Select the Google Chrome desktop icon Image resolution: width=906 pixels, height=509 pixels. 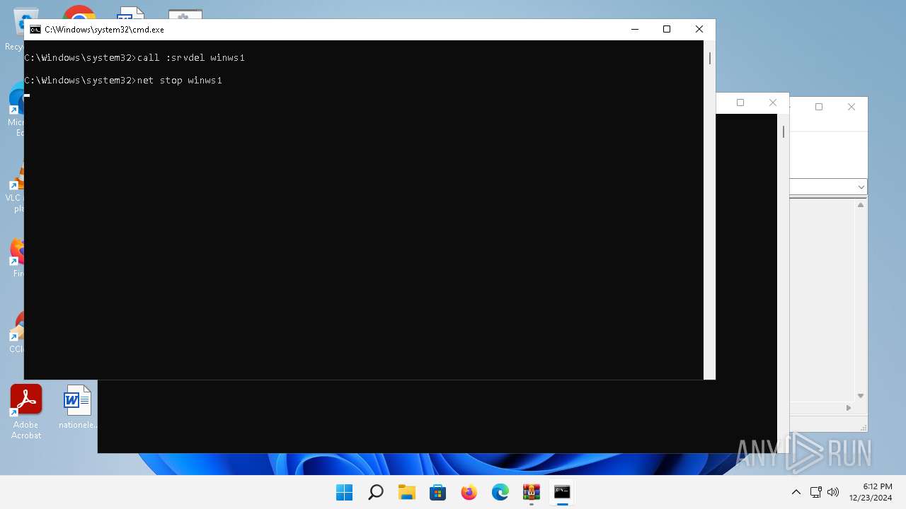pyautogui.click(x=79, y=13)
